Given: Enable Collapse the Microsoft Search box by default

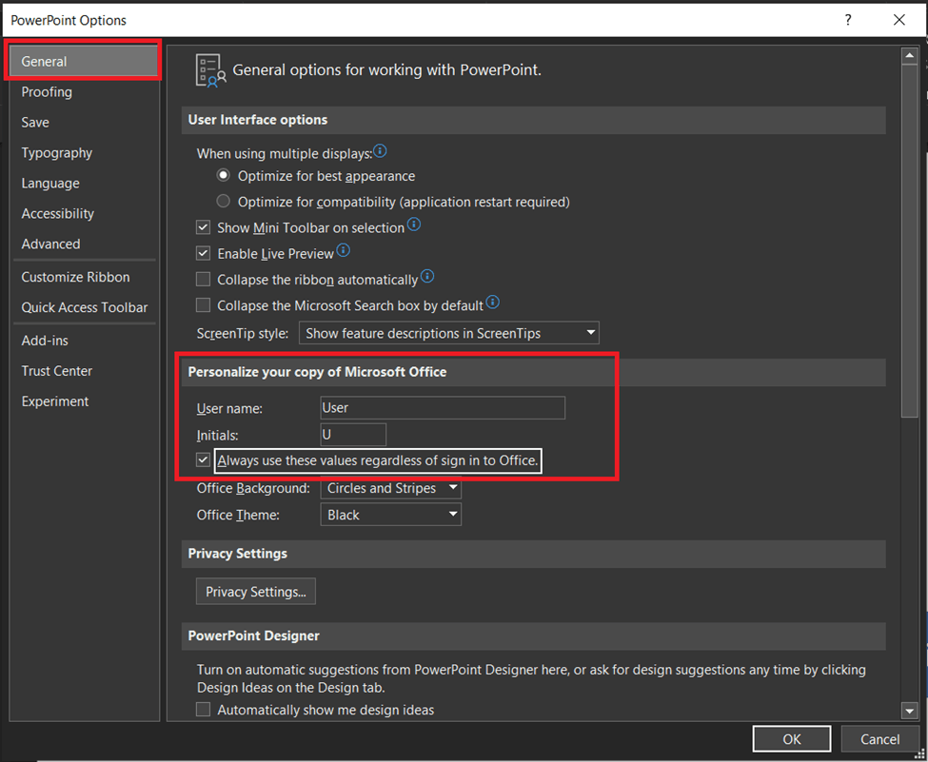Looking at the screenshot, I should point(203,305).
